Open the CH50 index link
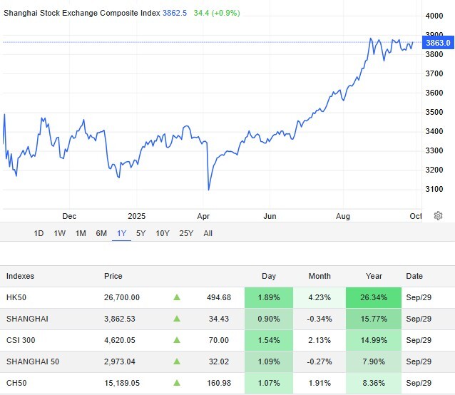This screenshot has width=455, height=395. pos(17,383)
